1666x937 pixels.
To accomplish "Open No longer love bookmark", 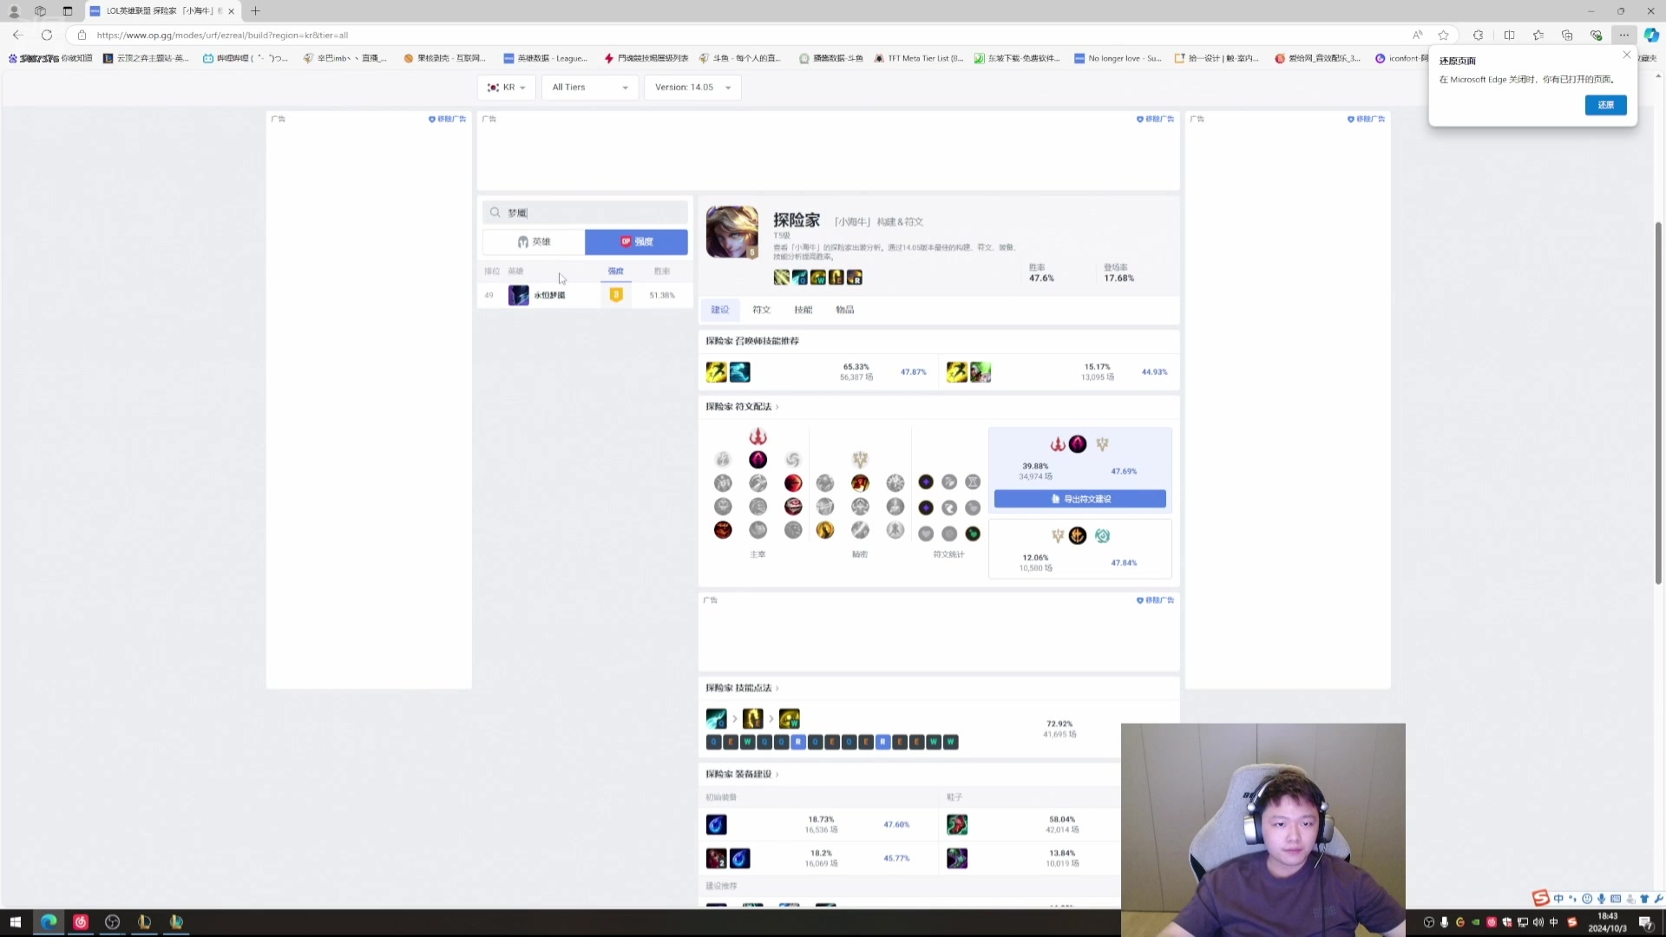I will 1118,58.
